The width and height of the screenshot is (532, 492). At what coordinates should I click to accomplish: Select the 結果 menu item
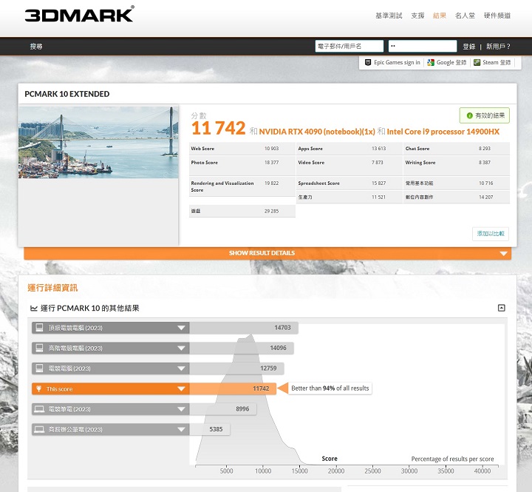click(x=440, y=16)
